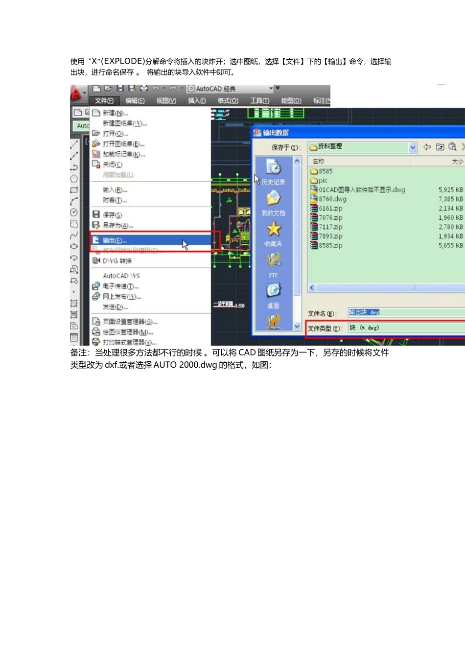Open the 文件类型 dropdown
This screenshot has width=465, height=658.
[406, 328]
